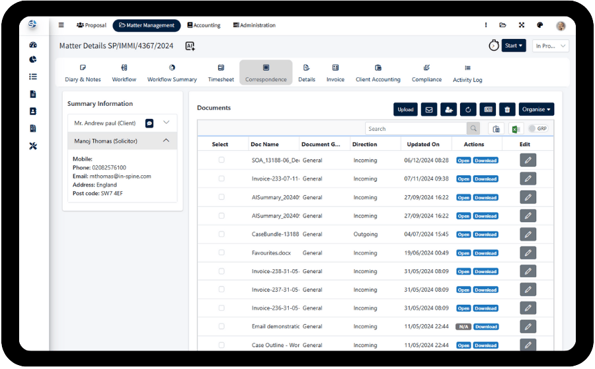
Task: Switch to the Client Accounting tab
Action: (x=378, y=73)
